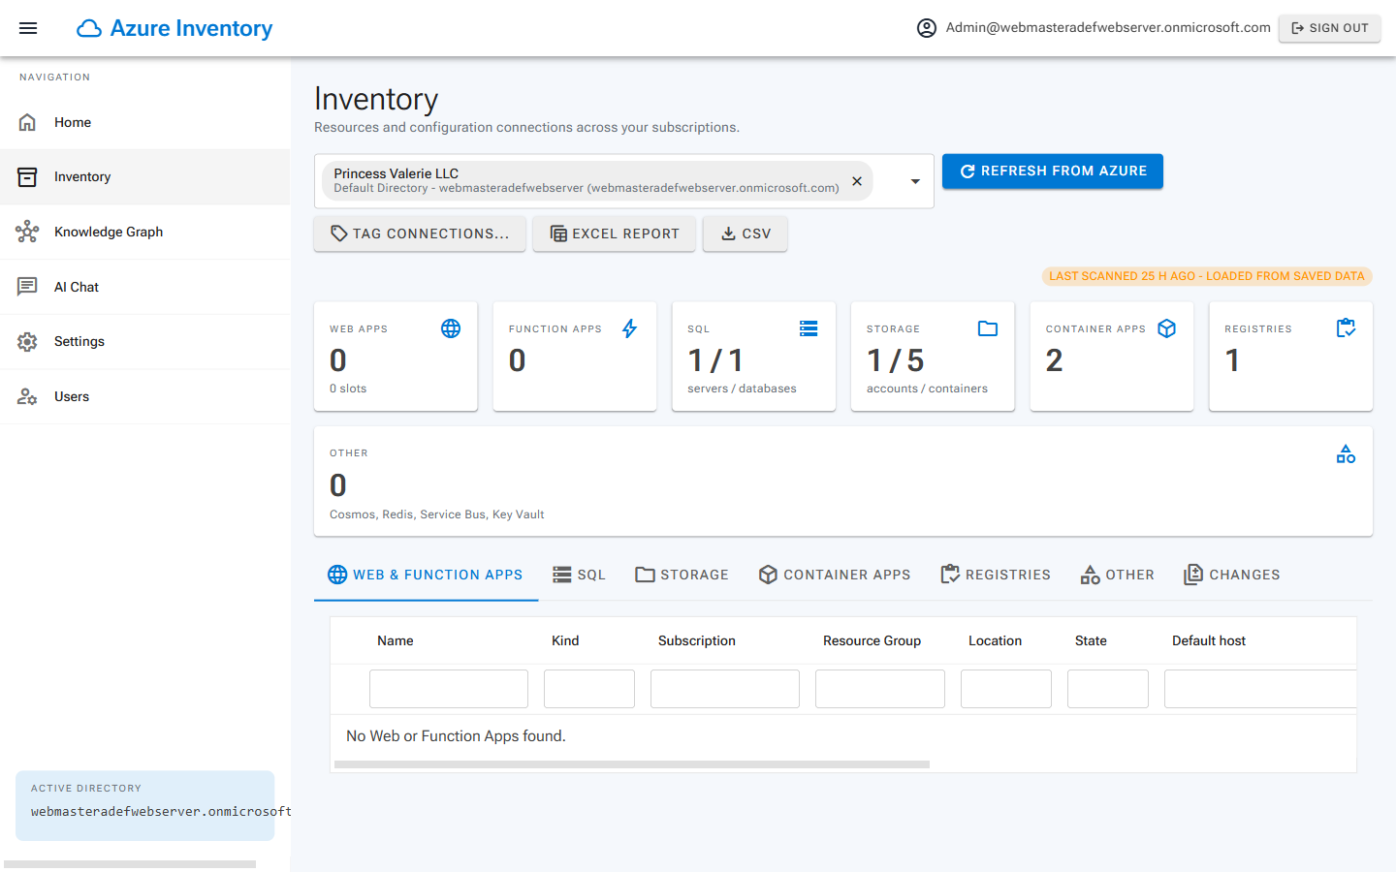This screenshot has height=872, width=1396.
Task: Click the Kind column filter field
Action: 589,689
